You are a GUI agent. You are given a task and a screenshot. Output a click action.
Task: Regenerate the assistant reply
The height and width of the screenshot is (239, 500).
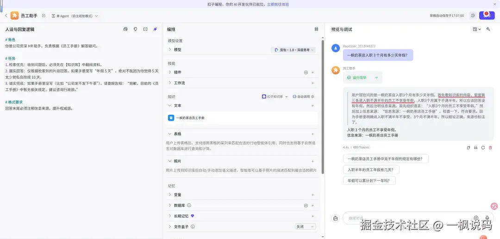click(x=483, y=147)
